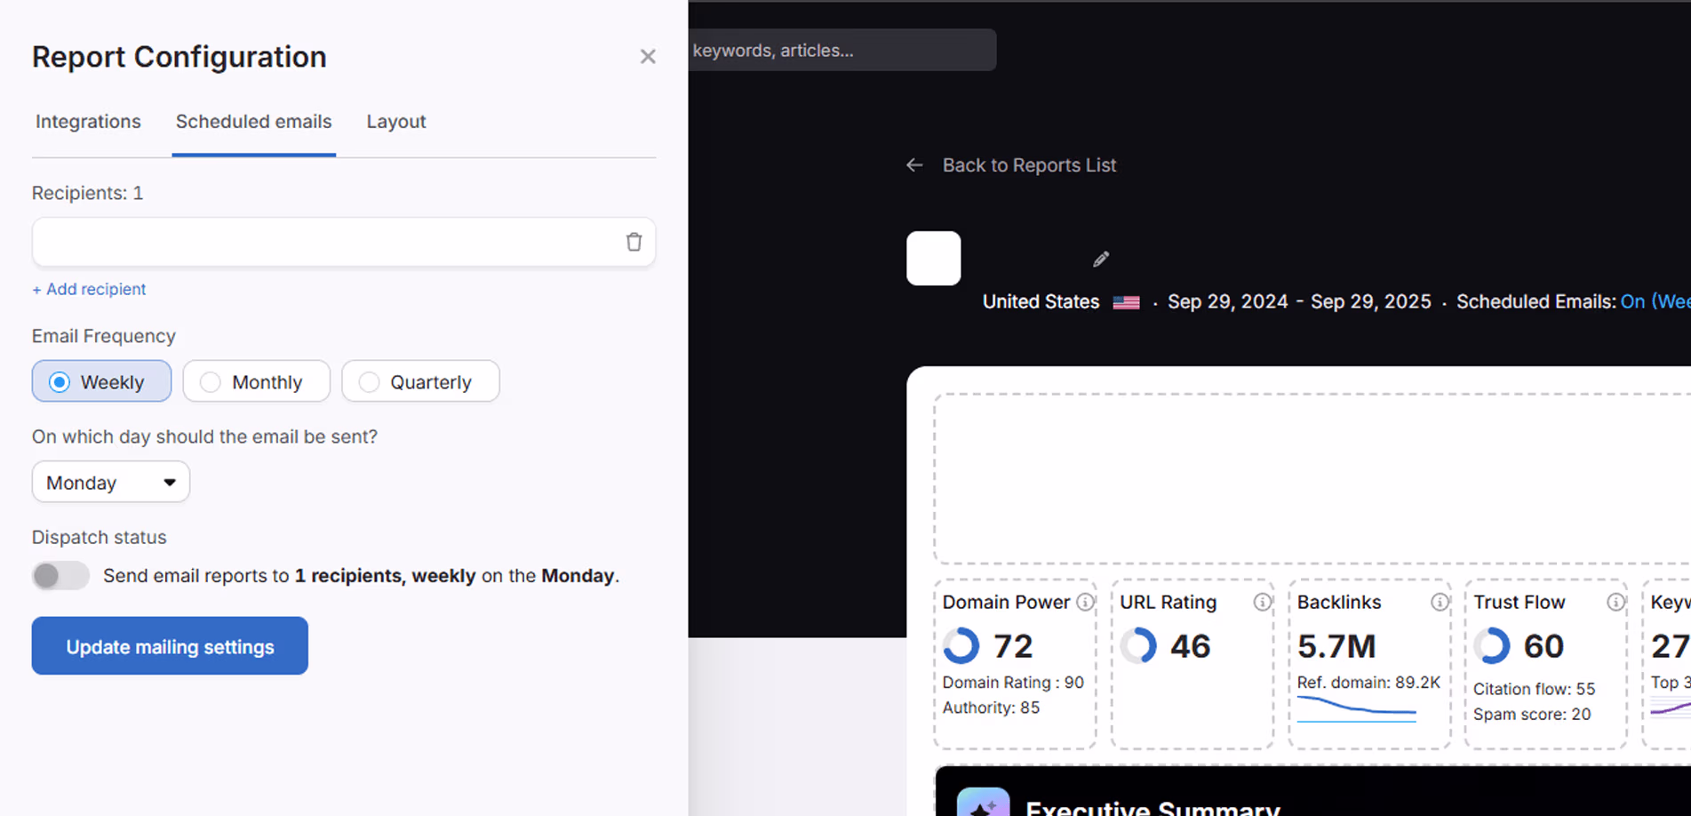Switch to the Integrations tab
The height and width of the screenshot is (816, 1691).
pos(88,122)
